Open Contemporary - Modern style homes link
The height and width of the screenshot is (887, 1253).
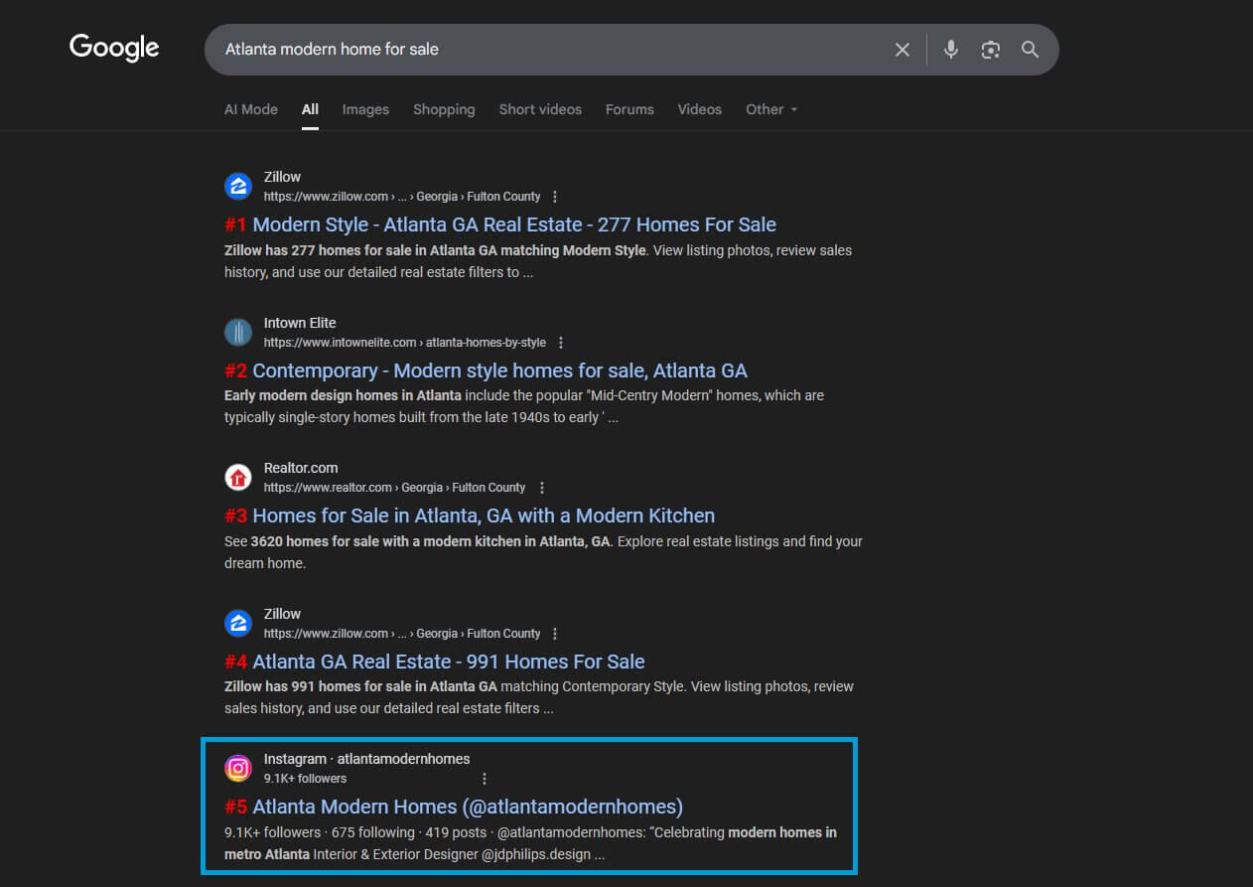(x=486, y=370)
